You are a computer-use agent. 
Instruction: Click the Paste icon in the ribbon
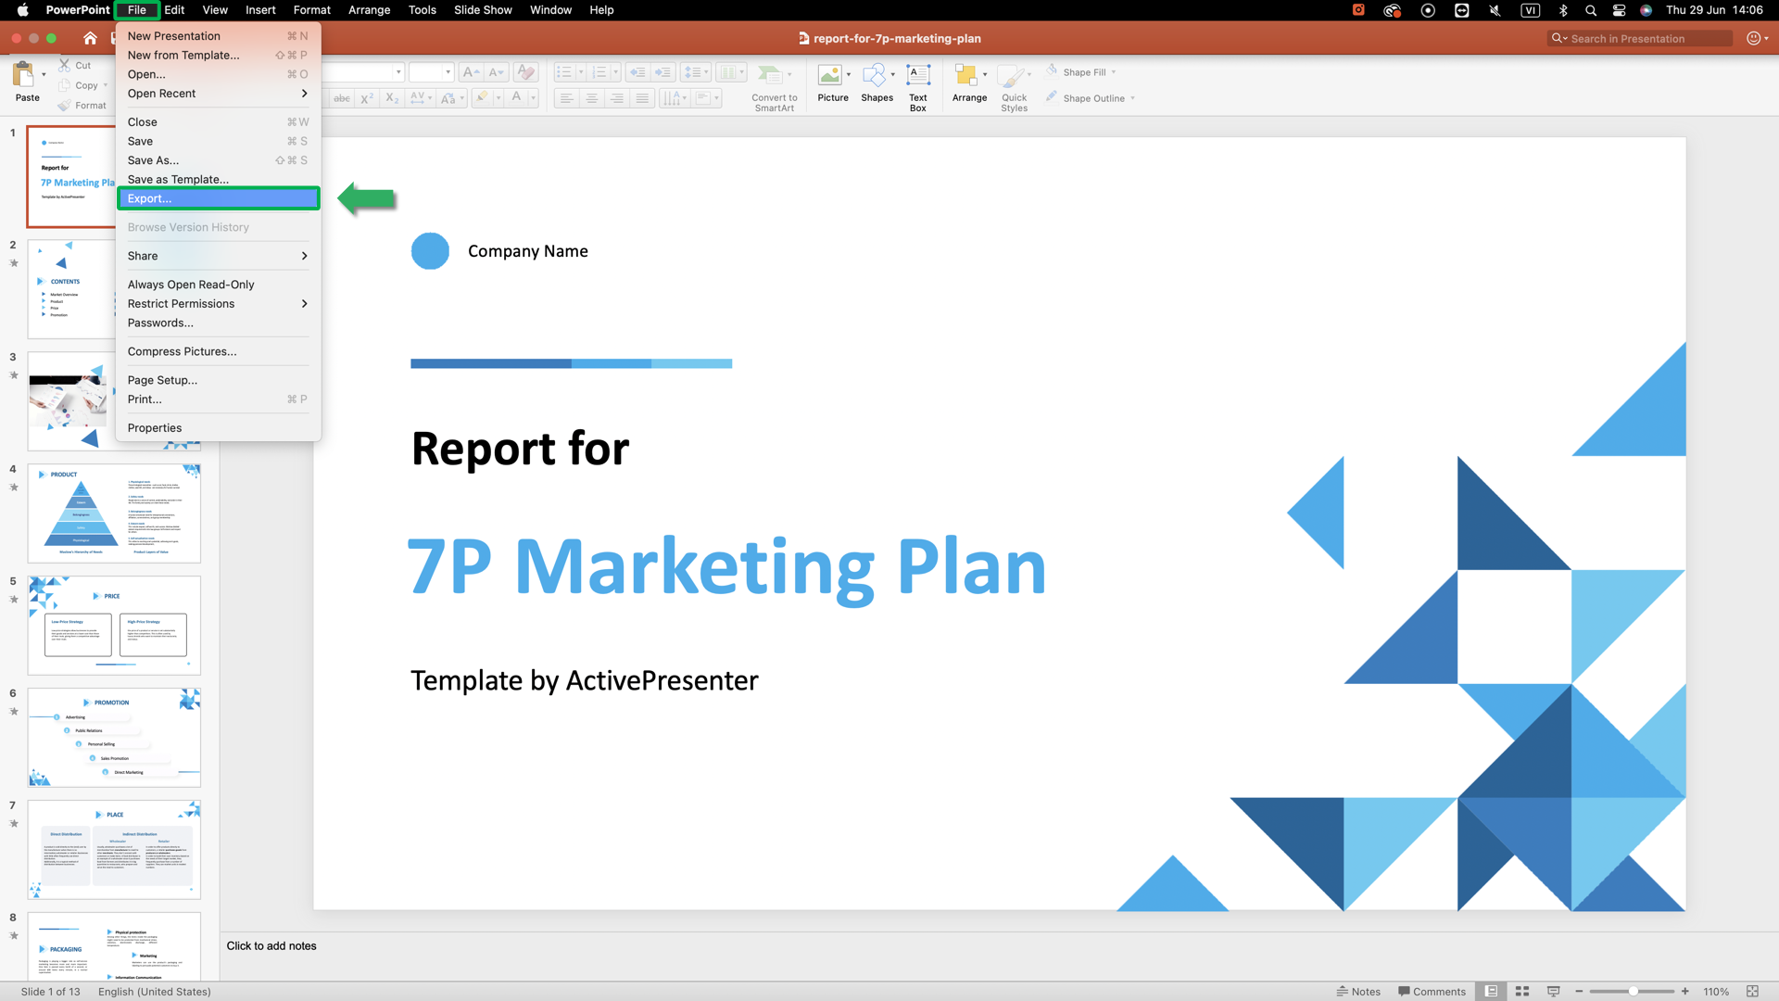click(x=23, y=74)
